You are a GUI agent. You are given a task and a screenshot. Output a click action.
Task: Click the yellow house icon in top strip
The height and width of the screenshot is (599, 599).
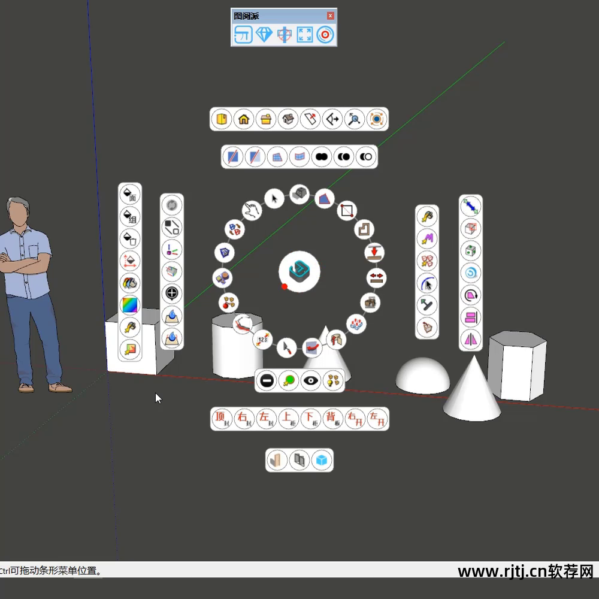(x=244, y=119)
